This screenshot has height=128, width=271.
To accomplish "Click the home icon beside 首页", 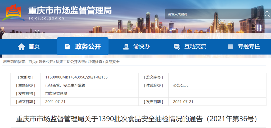I will click(21, 47).
